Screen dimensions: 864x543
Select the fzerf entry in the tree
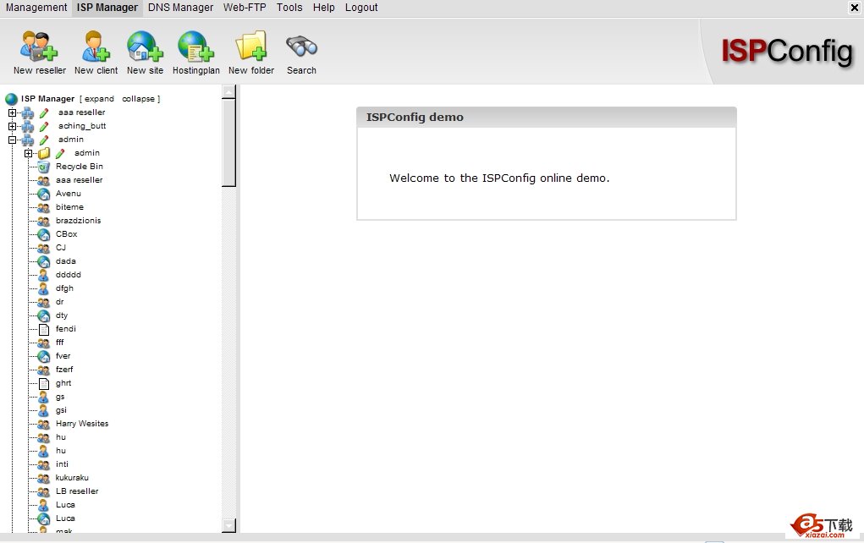tap(64, 370)
